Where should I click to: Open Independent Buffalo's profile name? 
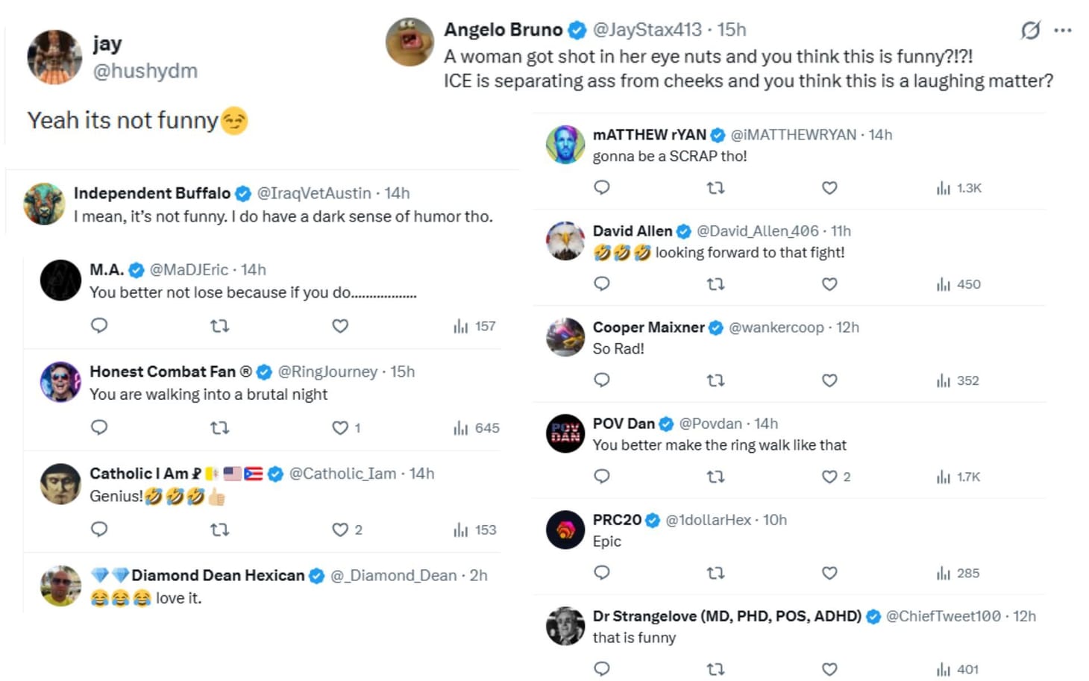[151, 193]
